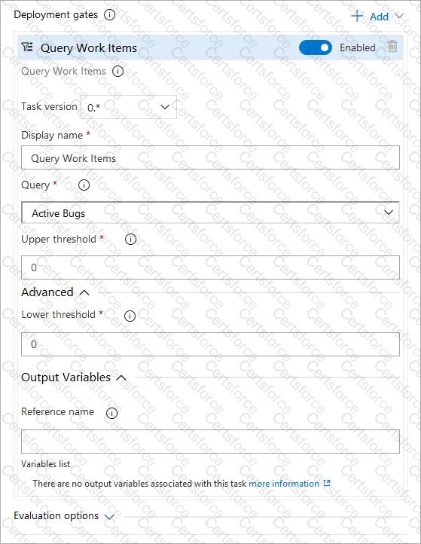Toggle the Enabled switch off
Image resolution: width=421 pixels, height=544 pixels.
pos(316,47)
